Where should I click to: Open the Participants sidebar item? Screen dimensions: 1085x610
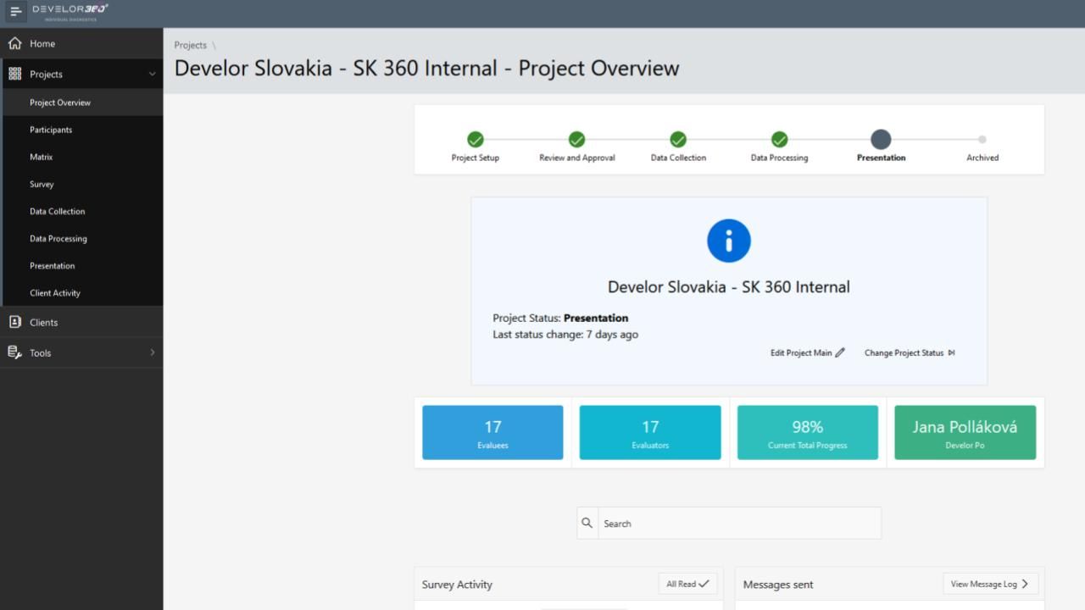pos(51,130)
